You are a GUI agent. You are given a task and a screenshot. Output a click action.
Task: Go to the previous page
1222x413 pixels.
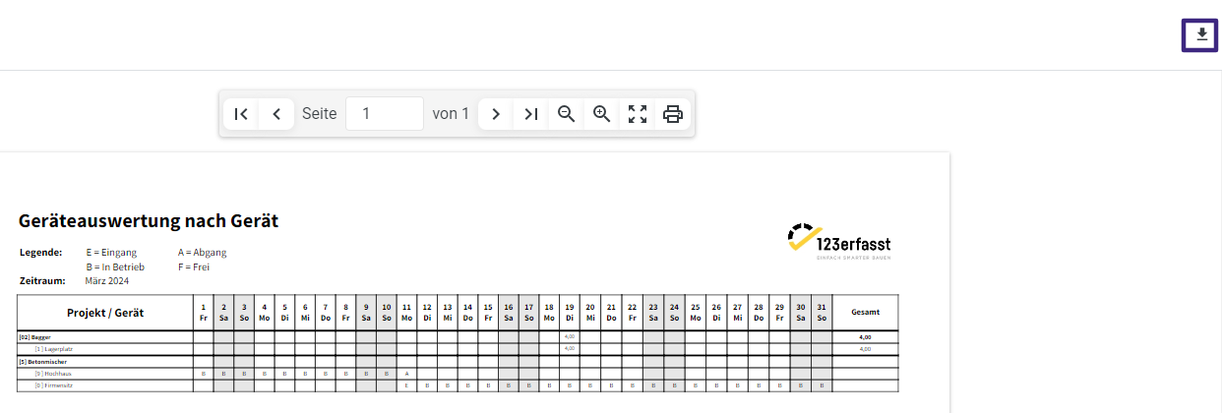(x=276, y=114)
